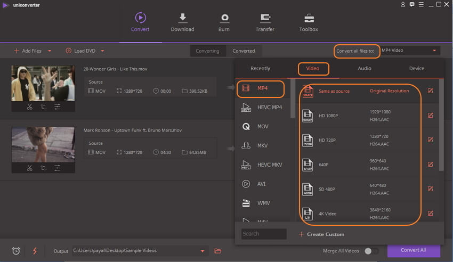This screenshot has width=453, height=262.
Task: Open the output folder icon
Action: [218, 251]
